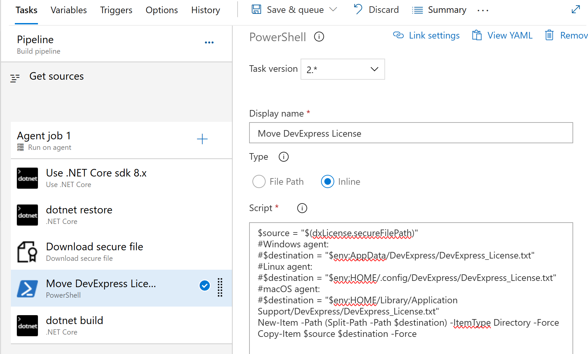Click the Display name input field
588x354 pixels.
[x=411, y=133]
